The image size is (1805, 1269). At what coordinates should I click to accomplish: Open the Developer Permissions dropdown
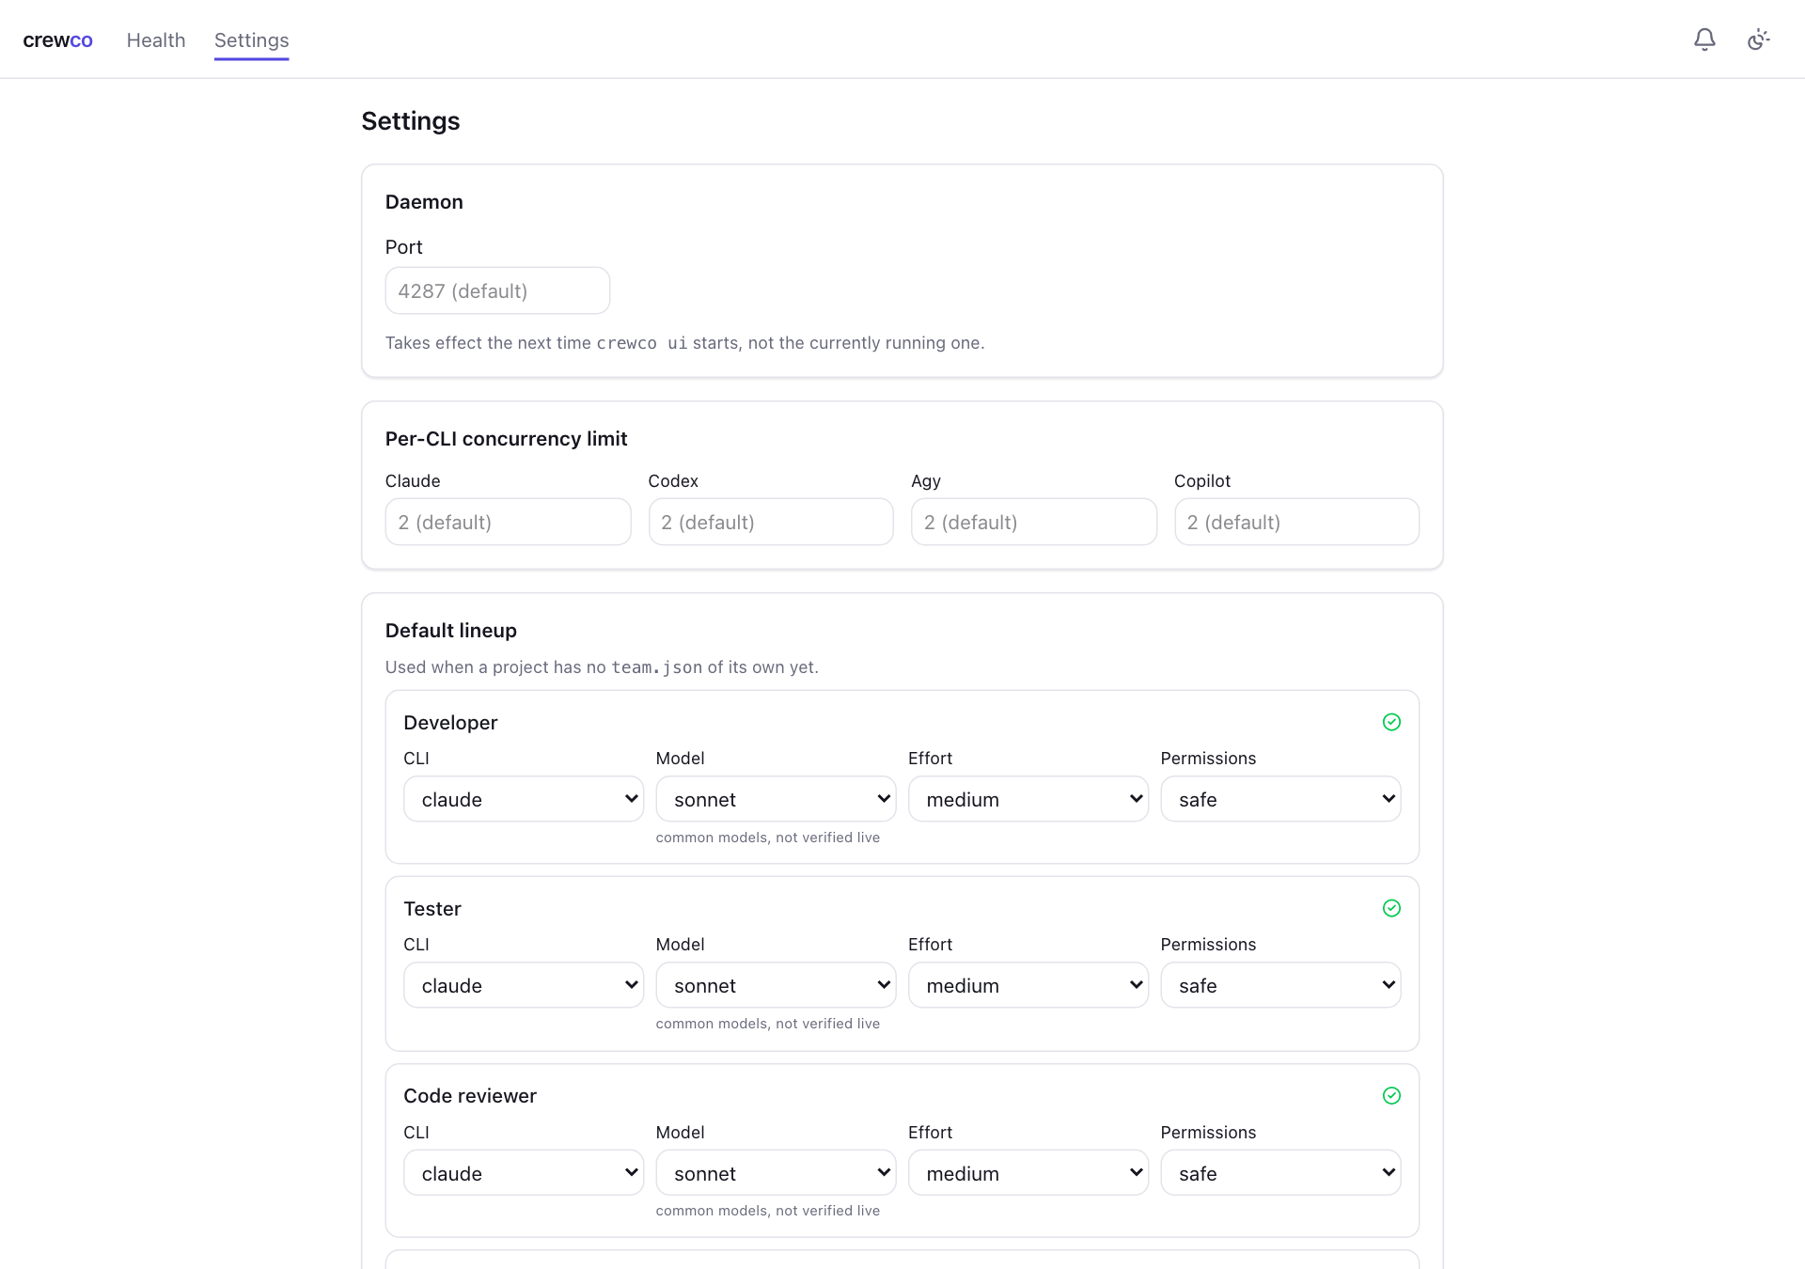tap(1280, 799)
